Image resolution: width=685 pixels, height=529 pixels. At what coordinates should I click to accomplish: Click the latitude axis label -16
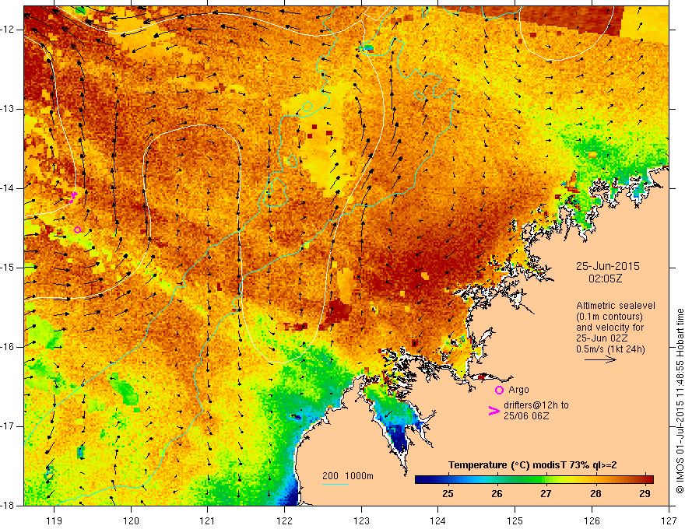click(x=9, y=347)
